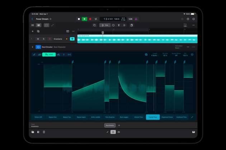Tap the round icon right of Mix

click(x=192, y=55)
